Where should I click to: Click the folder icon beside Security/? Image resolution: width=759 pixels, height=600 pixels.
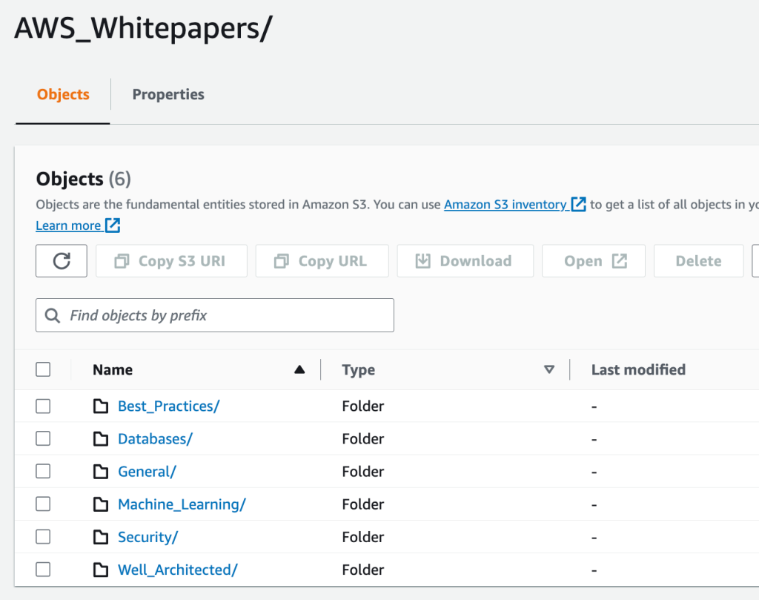(x=101, y=536)
